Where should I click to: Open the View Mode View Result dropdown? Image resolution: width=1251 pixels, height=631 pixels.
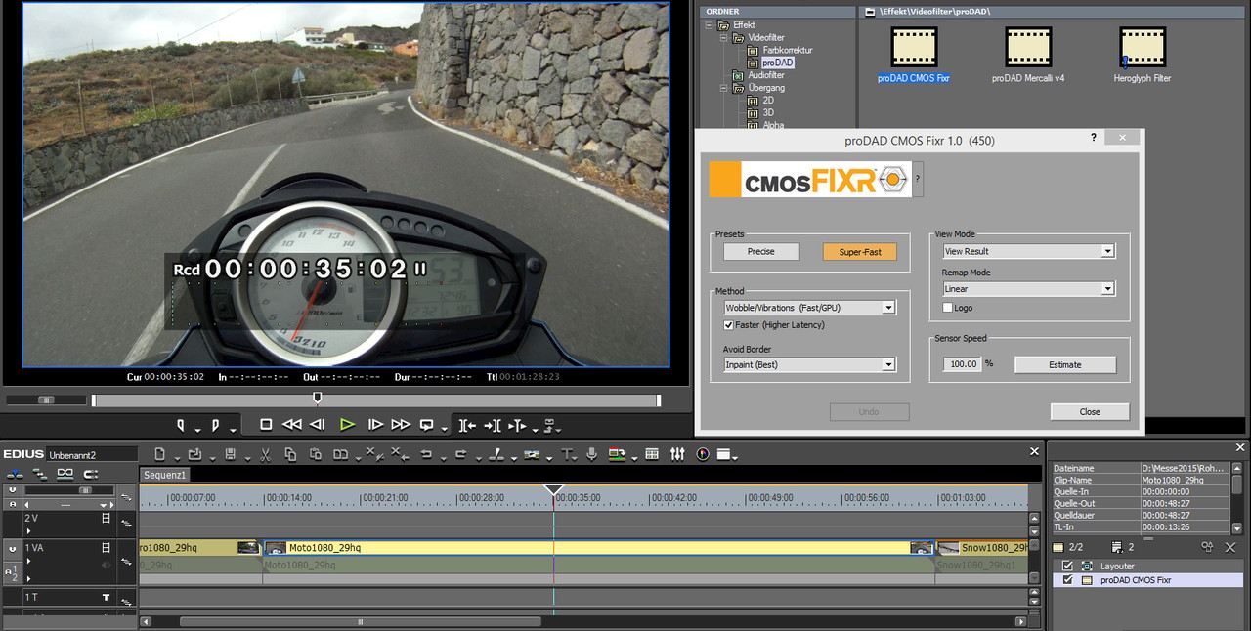pyautogui.click(x=1028, y=251)
